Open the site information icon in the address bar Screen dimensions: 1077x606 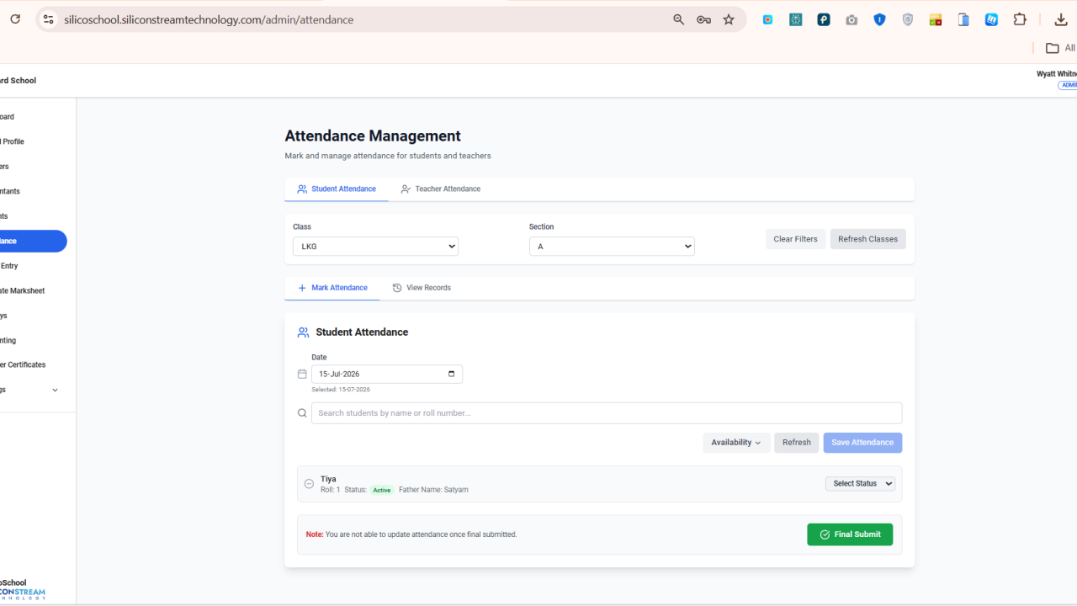coord(48,19)
